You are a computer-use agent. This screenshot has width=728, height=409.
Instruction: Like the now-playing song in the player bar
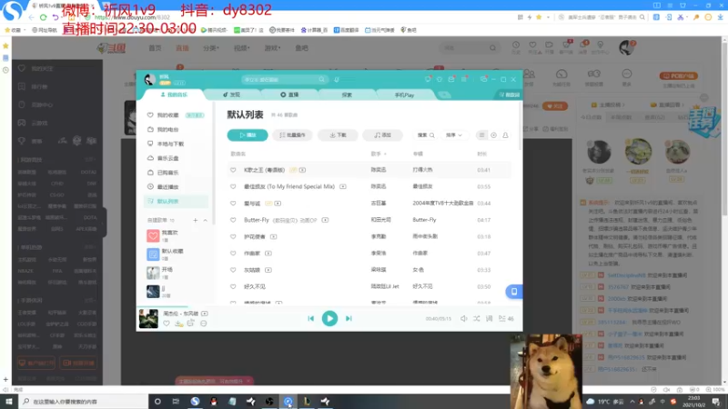pyautogui.click(x=167, y=324)
